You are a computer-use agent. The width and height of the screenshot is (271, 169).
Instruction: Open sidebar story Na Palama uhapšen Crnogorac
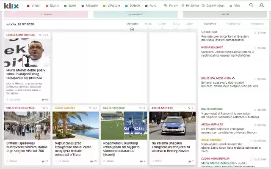pyautogui.click(x=229, y=131)
